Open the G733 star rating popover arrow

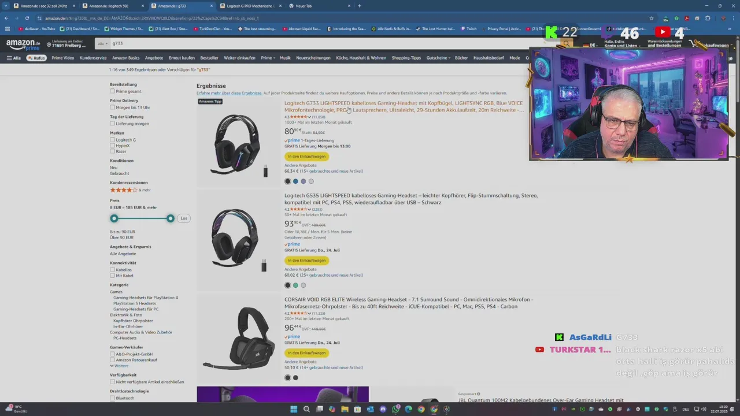point(309,117)
